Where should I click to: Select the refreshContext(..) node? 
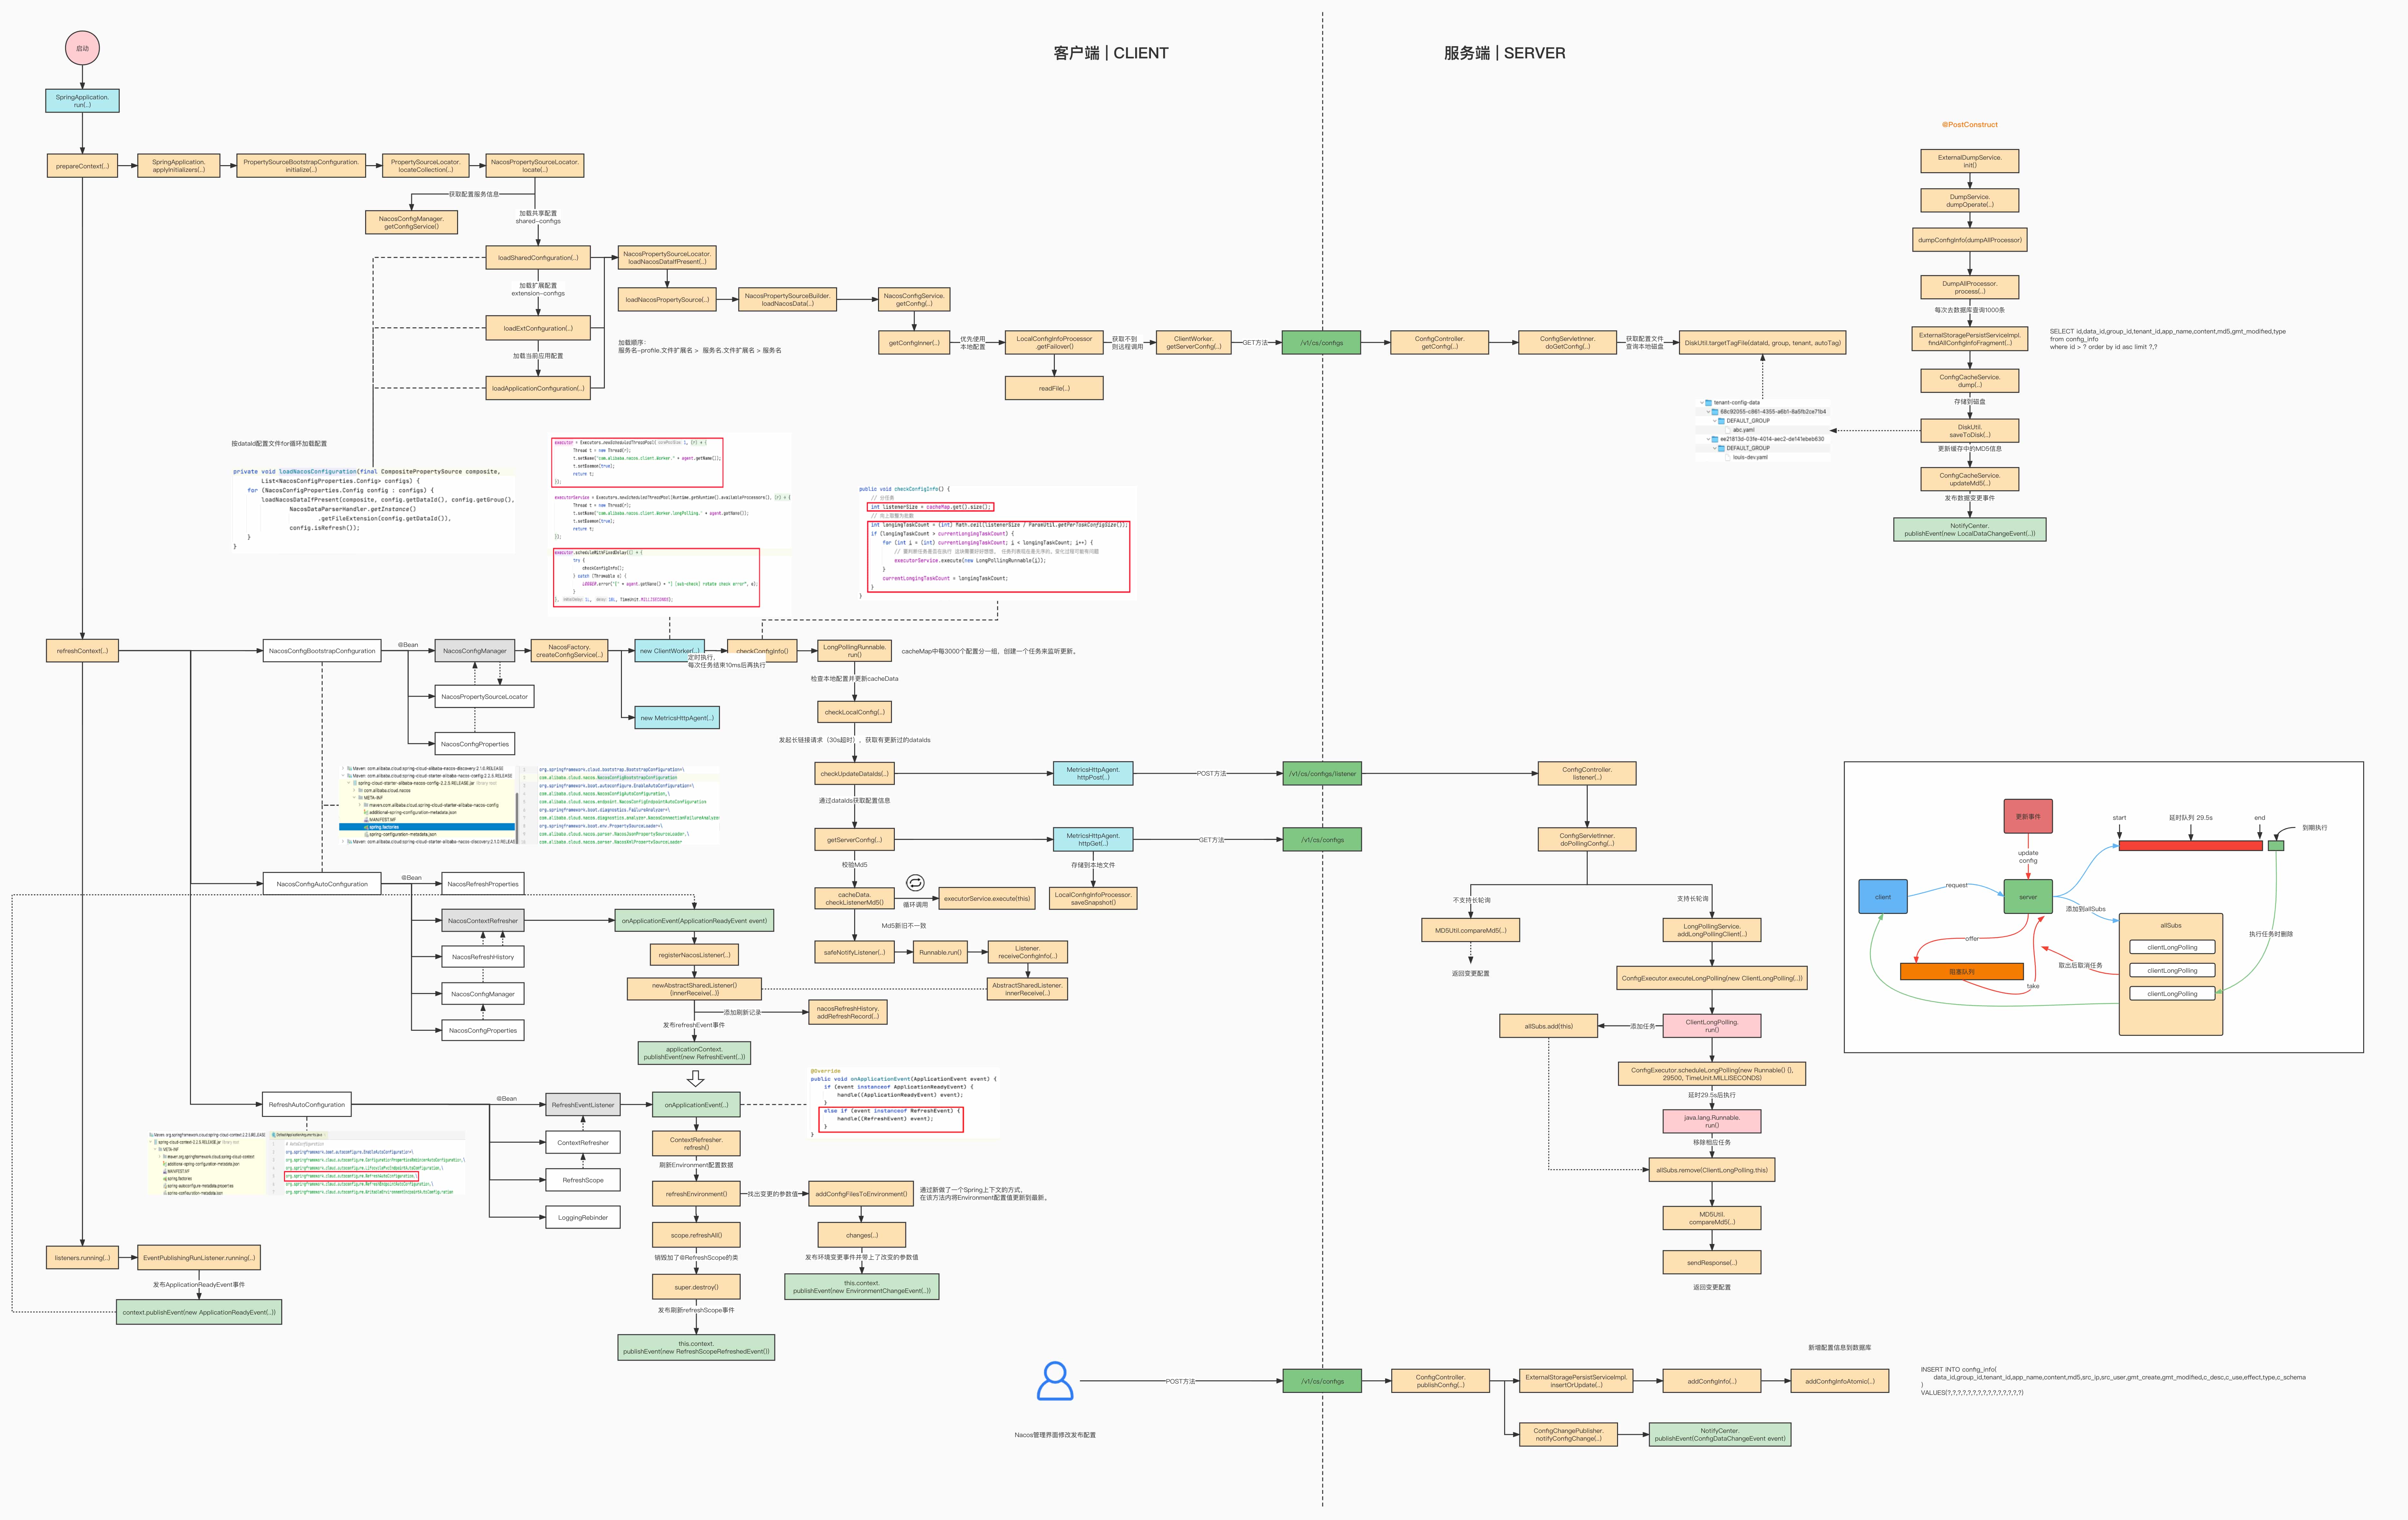coord(82,651)
